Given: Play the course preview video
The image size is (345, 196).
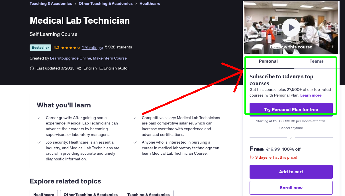Looking at the screenshot, I should 291,28.
